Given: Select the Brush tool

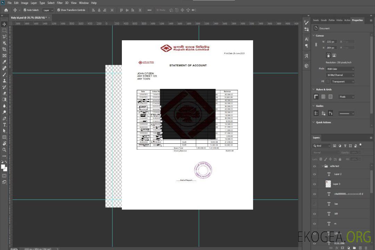Looking at the screenshot, I should coord(4,74).
